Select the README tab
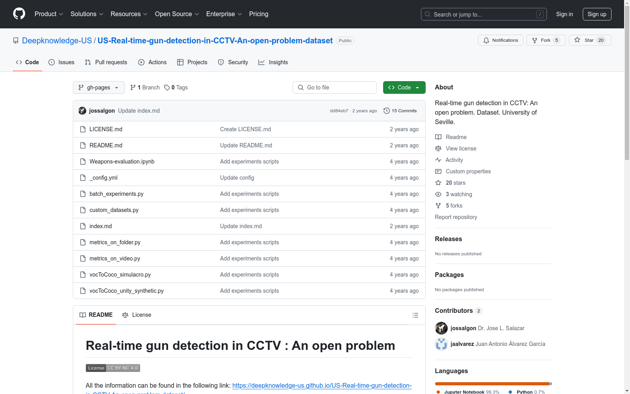Screen dimensions: 630x394 click(96, 315)
